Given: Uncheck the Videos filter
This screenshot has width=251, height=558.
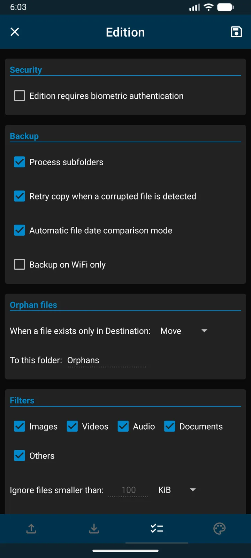Looking at the screenshot, I should pos(72,426).
